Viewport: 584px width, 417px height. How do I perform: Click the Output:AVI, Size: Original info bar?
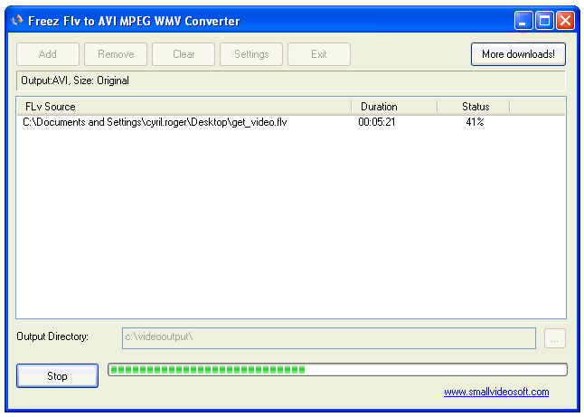(x=291, y=81)
